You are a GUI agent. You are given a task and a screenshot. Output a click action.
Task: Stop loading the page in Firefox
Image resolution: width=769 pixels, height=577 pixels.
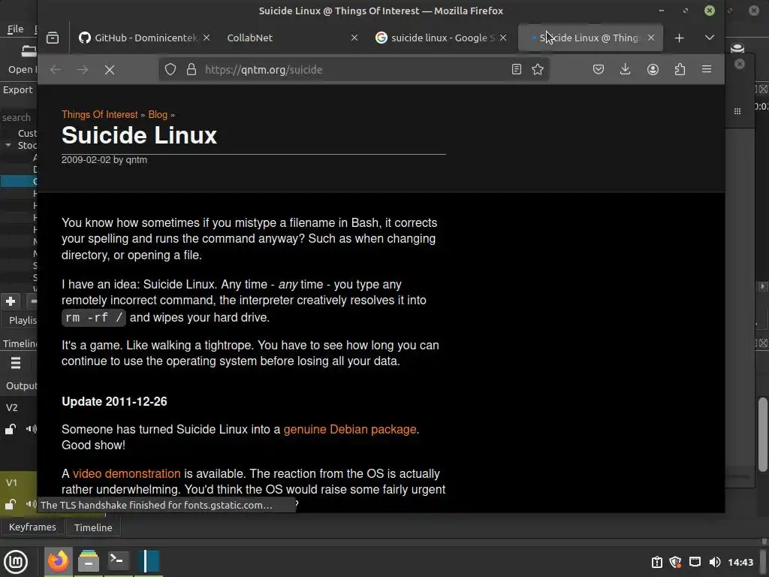coord(110,70)
